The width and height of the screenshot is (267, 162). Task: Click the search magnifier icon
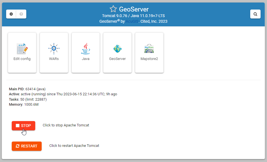click(255, 14)
